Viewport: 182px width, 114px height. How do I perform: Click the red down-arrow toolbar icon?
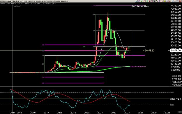162,1
